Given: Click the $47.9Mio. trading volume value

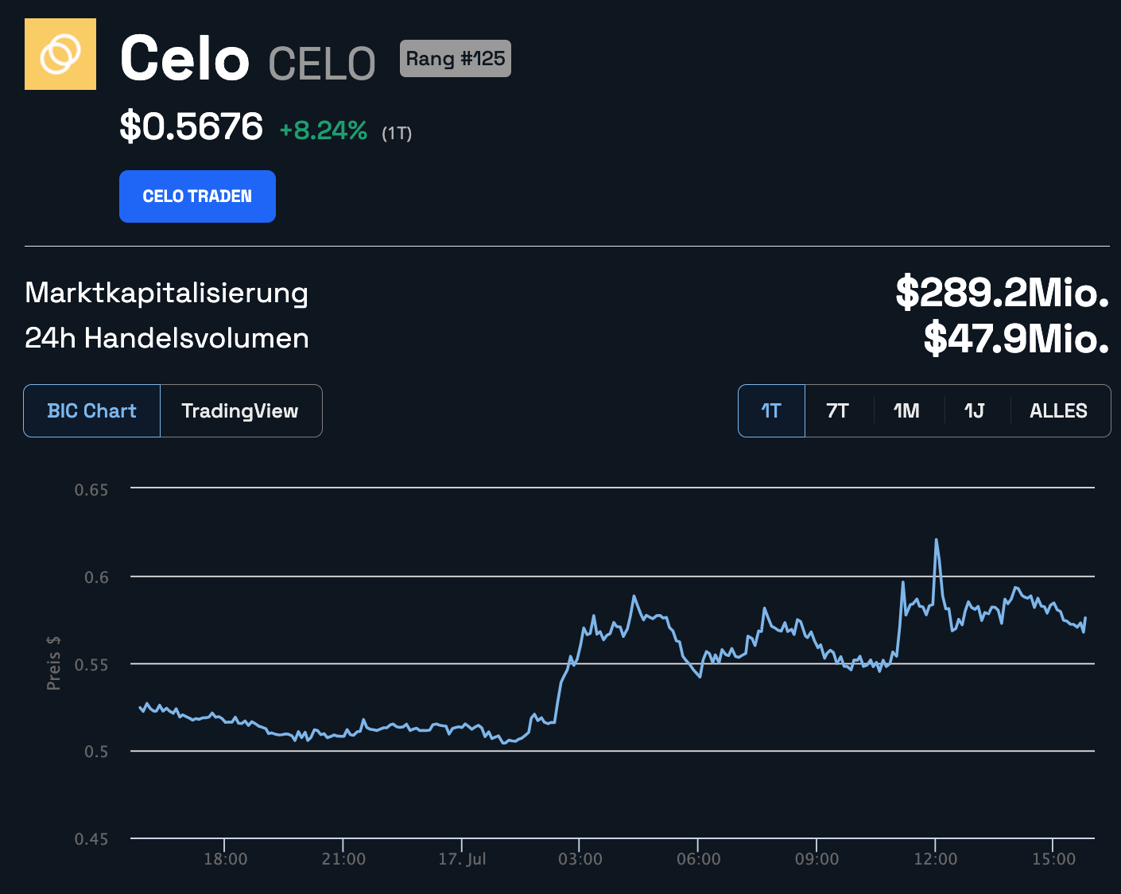Looking at the screenshot, I should coord(1015,339).
